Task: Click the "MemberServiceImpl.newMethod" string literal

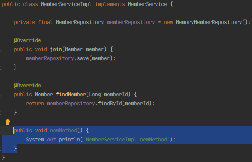Action: coord(126,140)
